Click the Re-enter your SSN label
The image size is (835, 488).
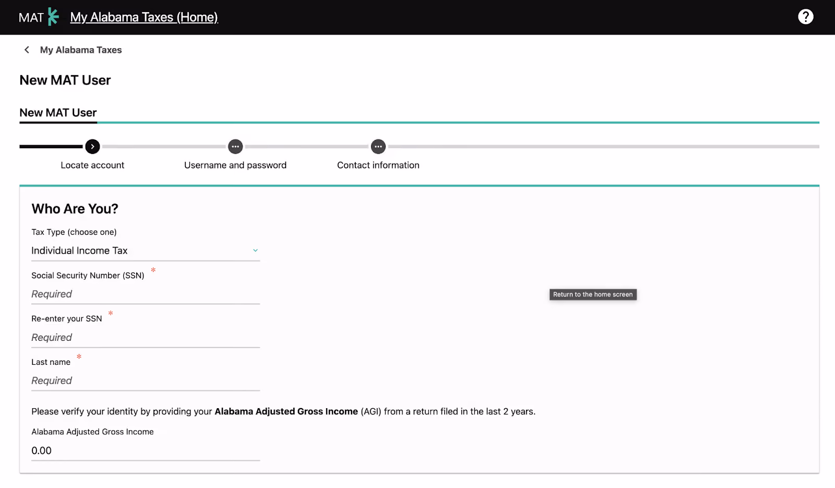(x=67, y=319)
